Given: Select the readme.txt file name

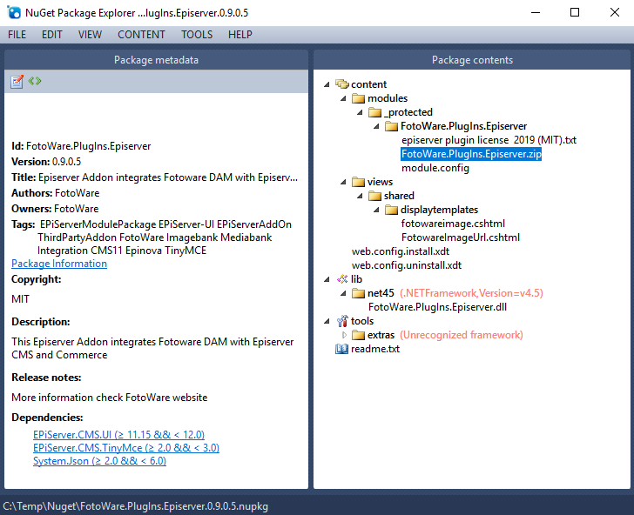Looking at the screenshot, I should click(x=375, y=349).
